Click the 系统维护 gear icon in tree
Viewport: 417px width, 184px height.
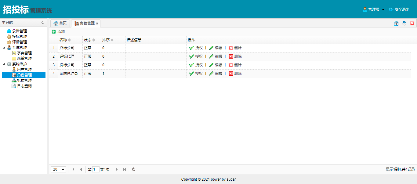pyautogui.click(x=9, y=64)
